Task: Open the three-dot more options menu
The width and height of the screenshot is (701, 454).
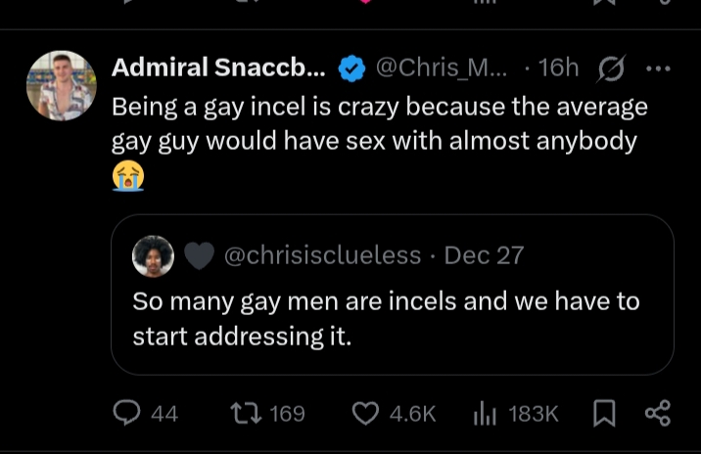Action: 658,68
